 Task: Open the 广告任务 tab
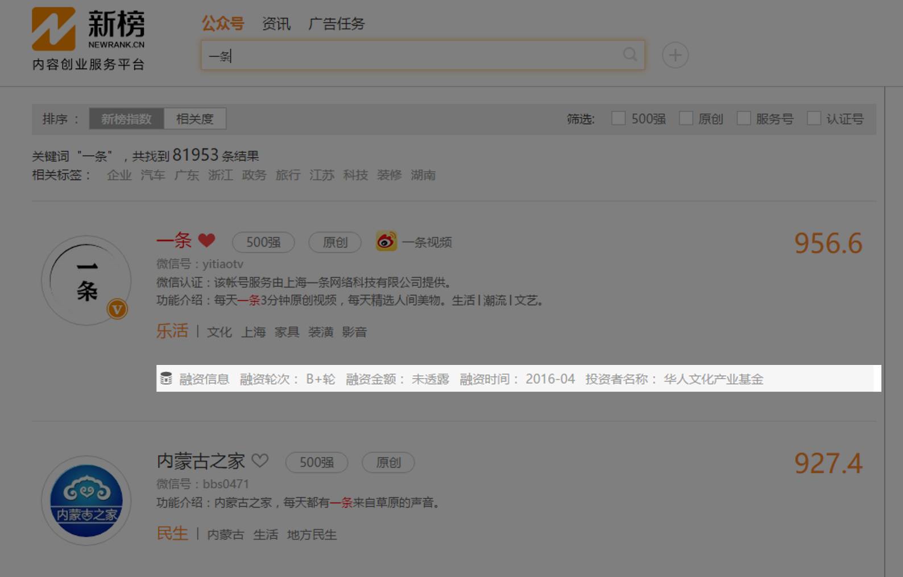(336, 24)
